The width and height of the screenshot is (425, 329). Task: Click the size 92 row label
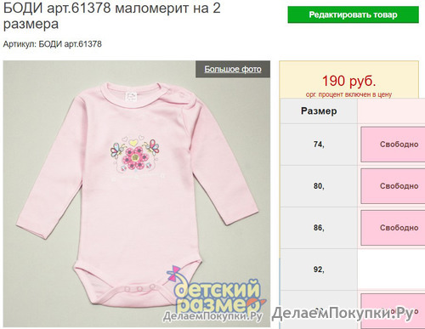(319, 269)
